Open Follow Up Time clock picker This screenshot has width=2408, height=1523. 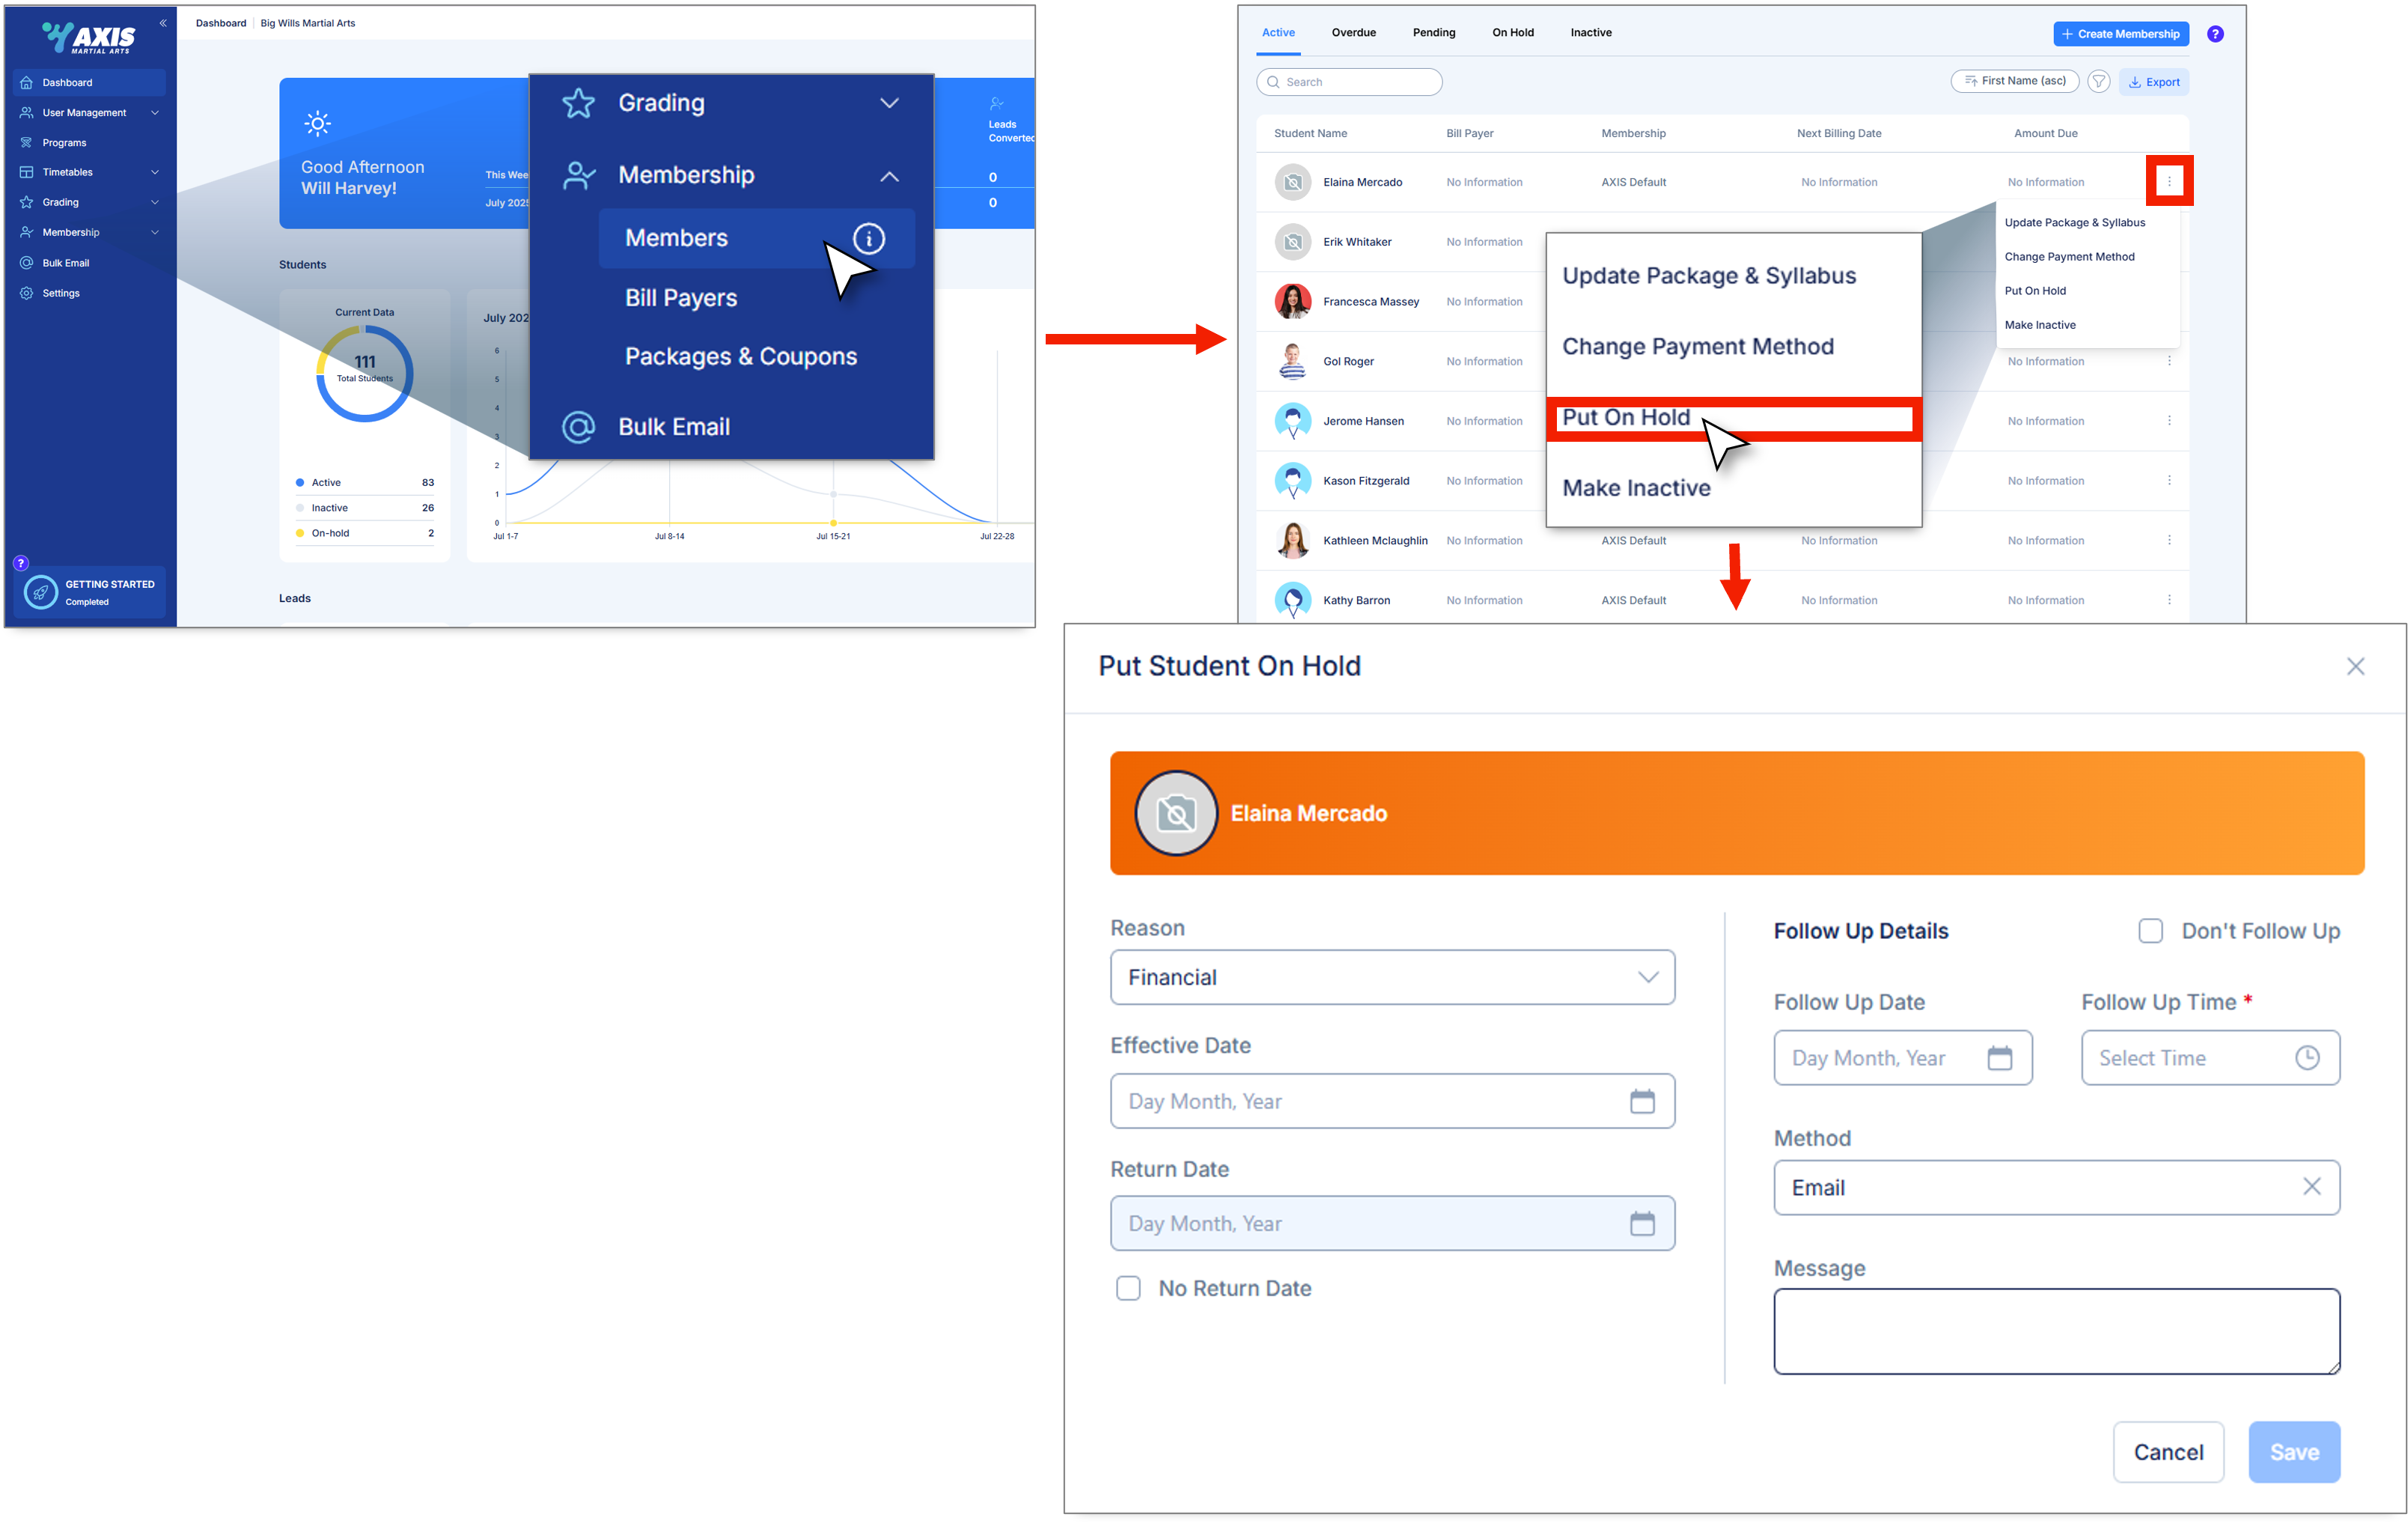click(x=2306, y=1058)
